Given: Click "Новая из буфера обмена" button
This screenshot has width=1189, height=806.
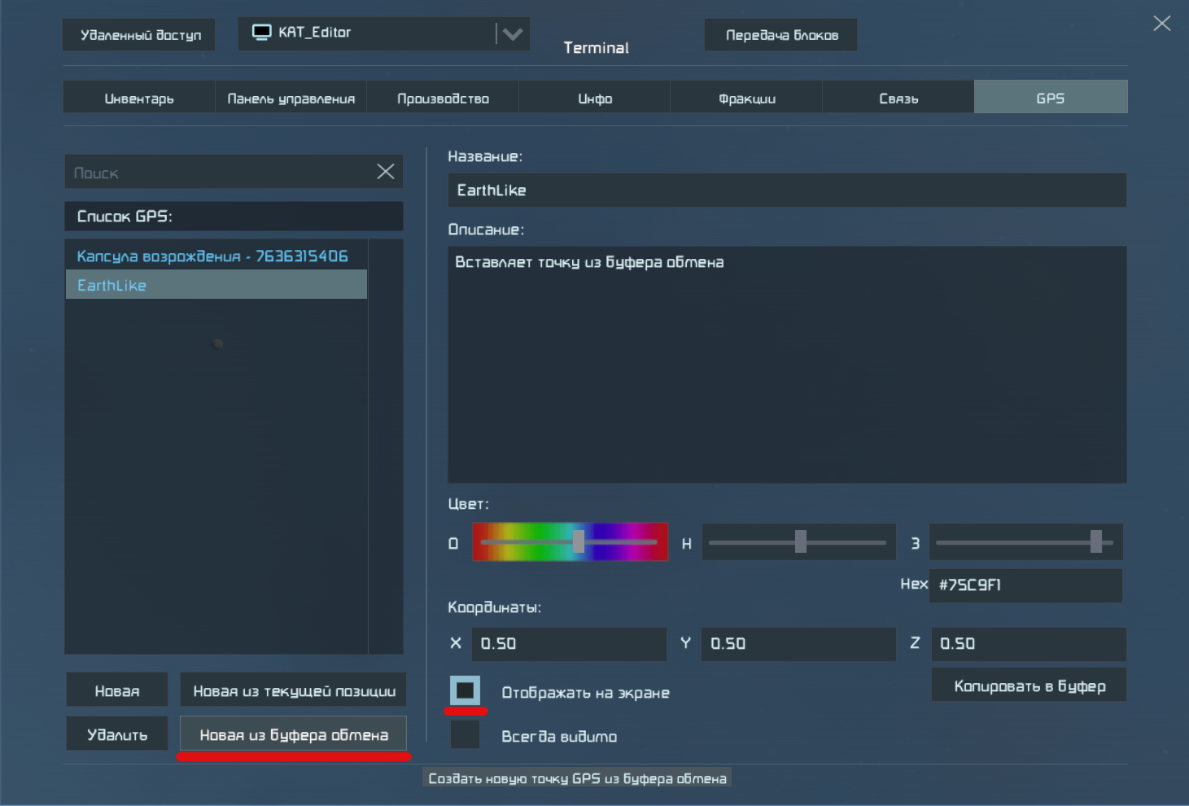Looking at the screenshot, I should tap(294, 734).
